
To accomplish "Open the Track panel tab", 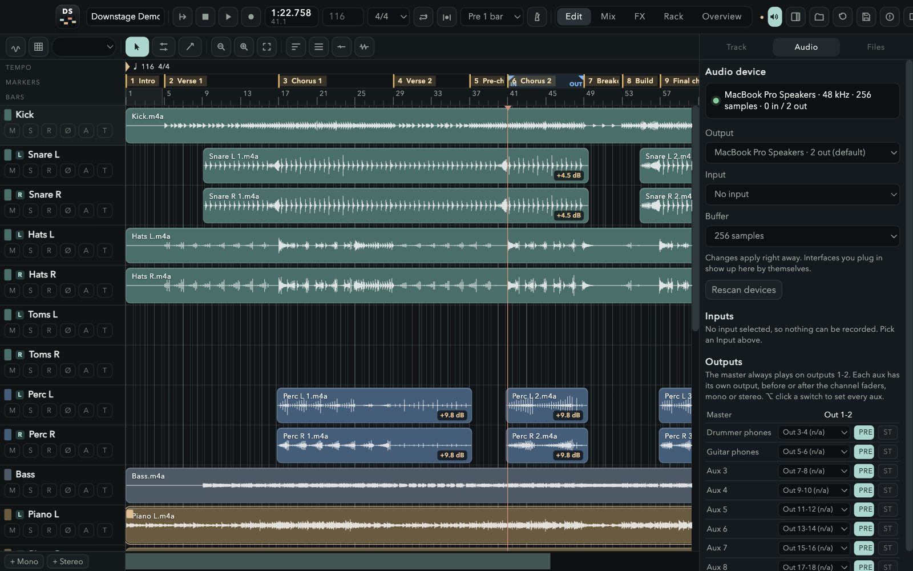I will 736,47.
